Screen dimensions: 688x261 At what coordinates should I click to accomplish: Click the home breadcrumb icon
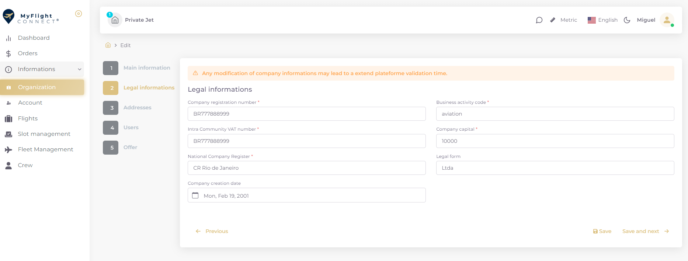[108, 45]
